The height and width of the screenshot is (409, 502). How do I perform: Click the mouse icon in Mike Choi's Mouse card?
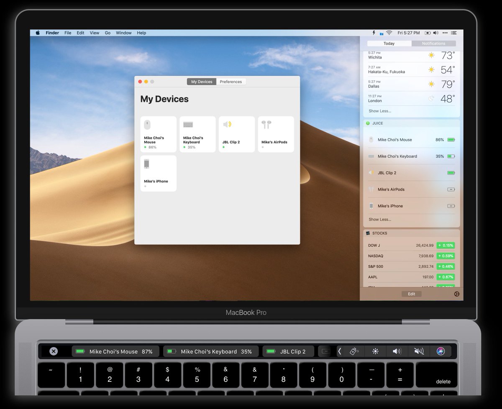(x=147, y=125)
